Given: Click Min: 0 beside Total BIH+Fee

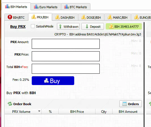Looking at the screenshot, I should 136,66.
